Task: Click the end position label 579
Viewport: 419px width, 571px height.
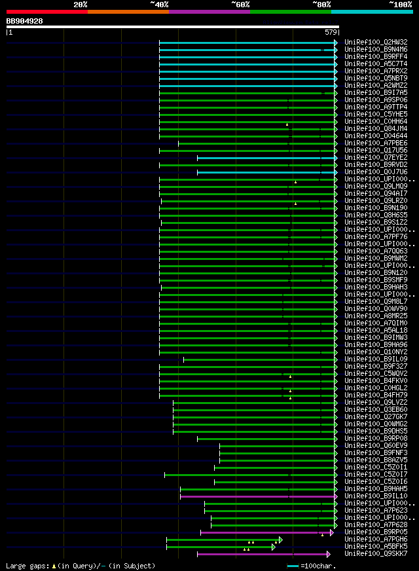Action: pos(331,32)
